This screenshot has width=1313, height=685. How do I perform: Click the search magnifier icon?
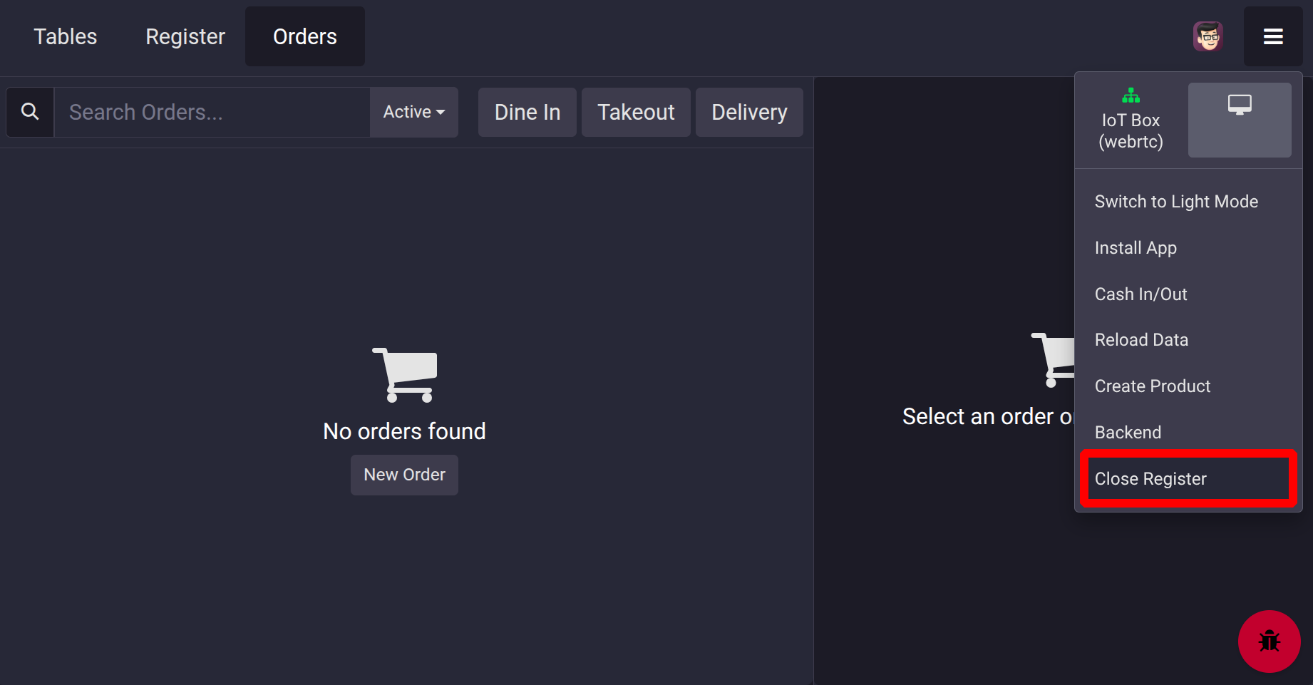click(x=30, y=112)
